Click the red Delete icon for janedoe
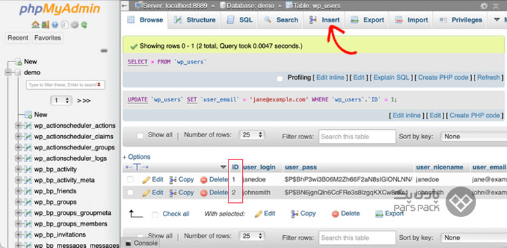This screenshot has height=248, width=507. (203, 180)
